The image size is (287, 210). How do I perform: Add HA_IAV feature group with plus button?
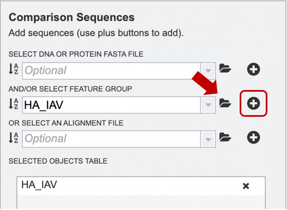click(x=254, y=103)
